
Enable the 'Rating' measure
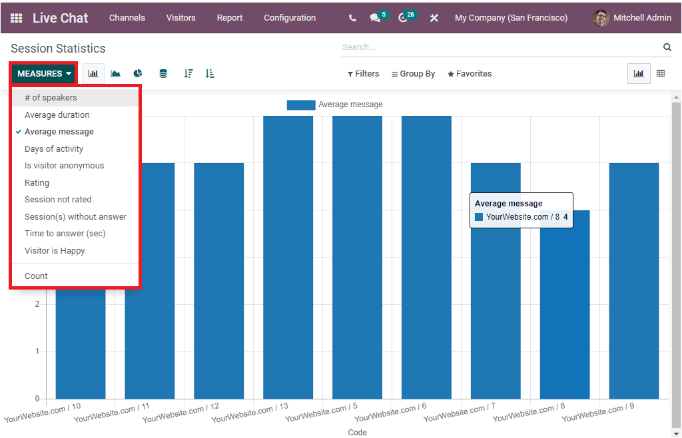tap(37, 182)
